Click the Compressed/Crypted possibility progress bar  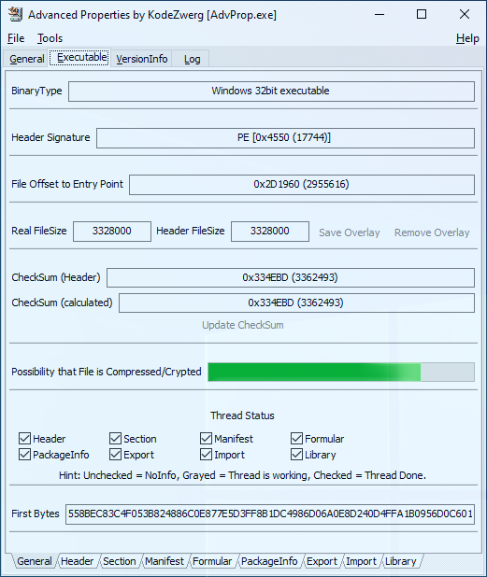(x=341, y=372)
